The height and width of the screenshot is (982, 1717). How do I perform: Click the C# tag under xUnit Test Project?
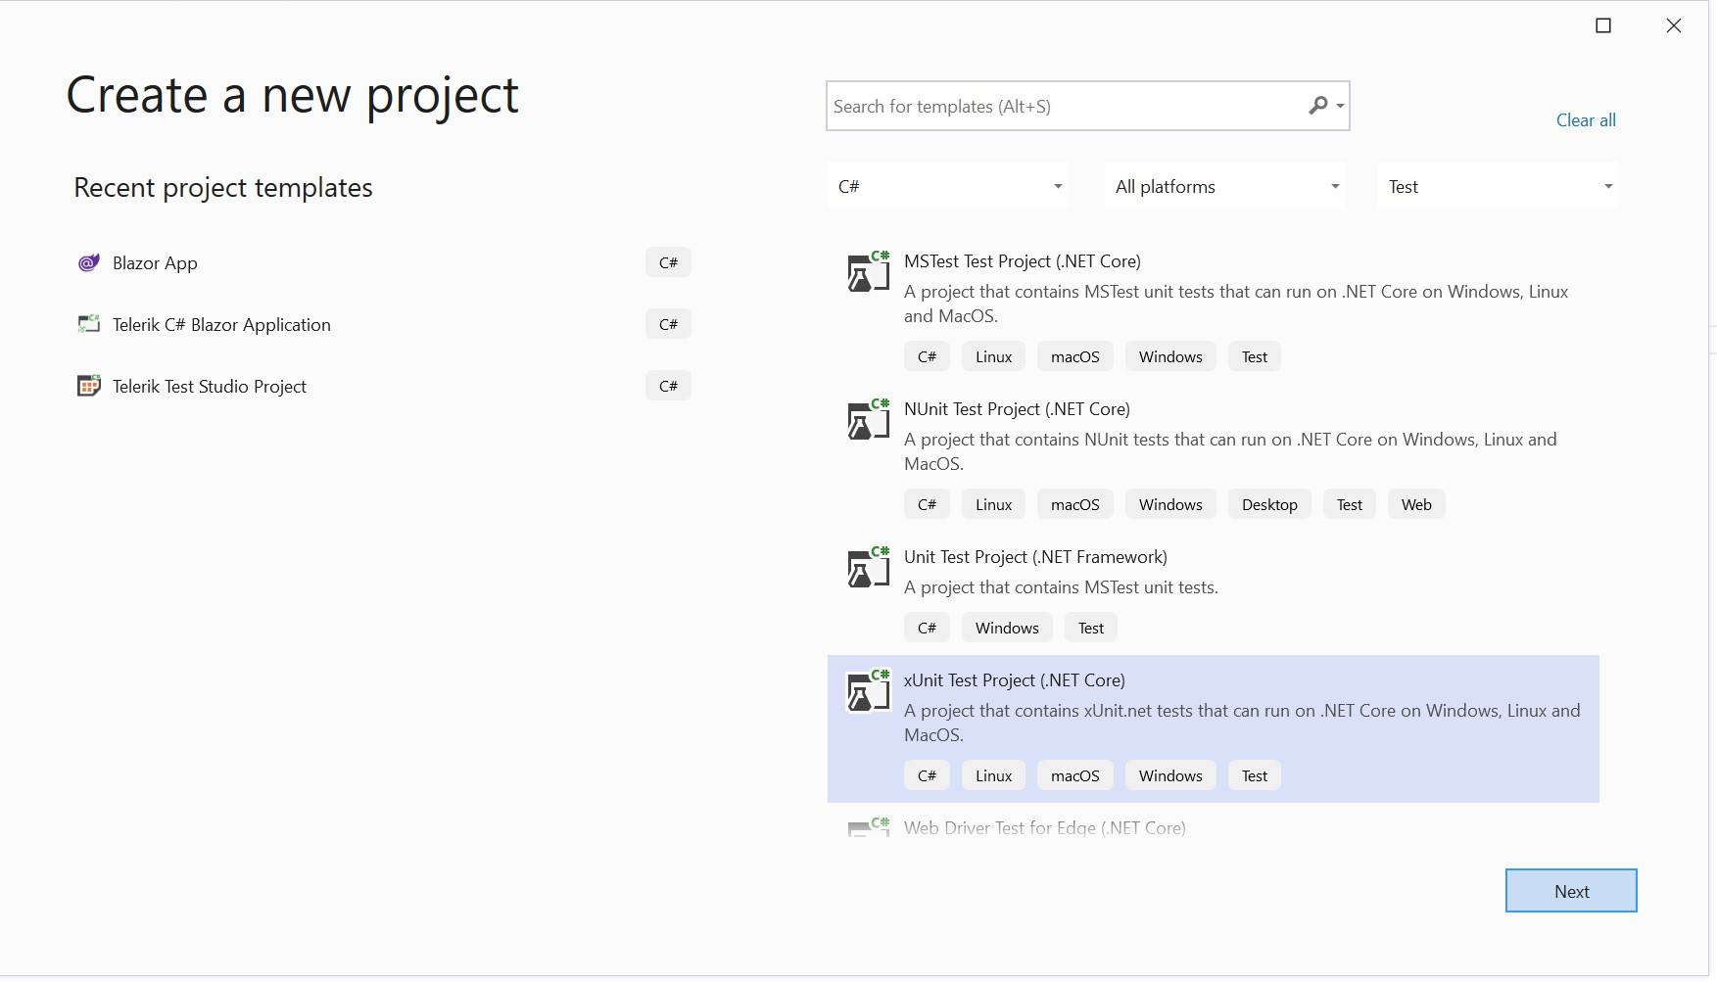927,775
